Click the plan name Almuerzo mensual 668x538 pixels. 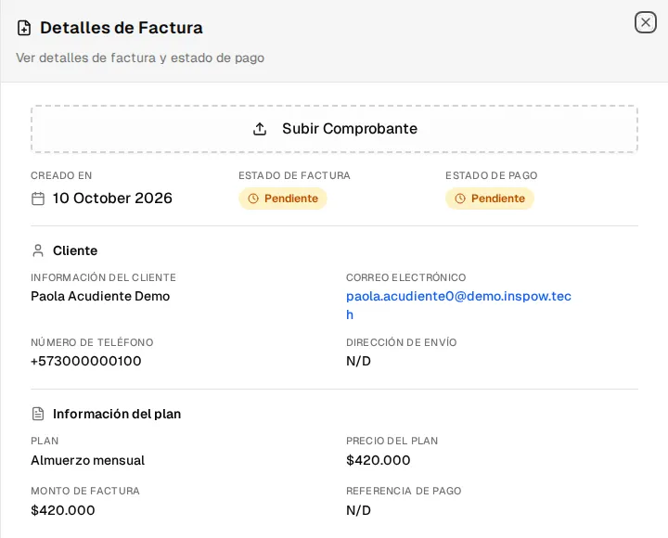[x=88, y=460]
